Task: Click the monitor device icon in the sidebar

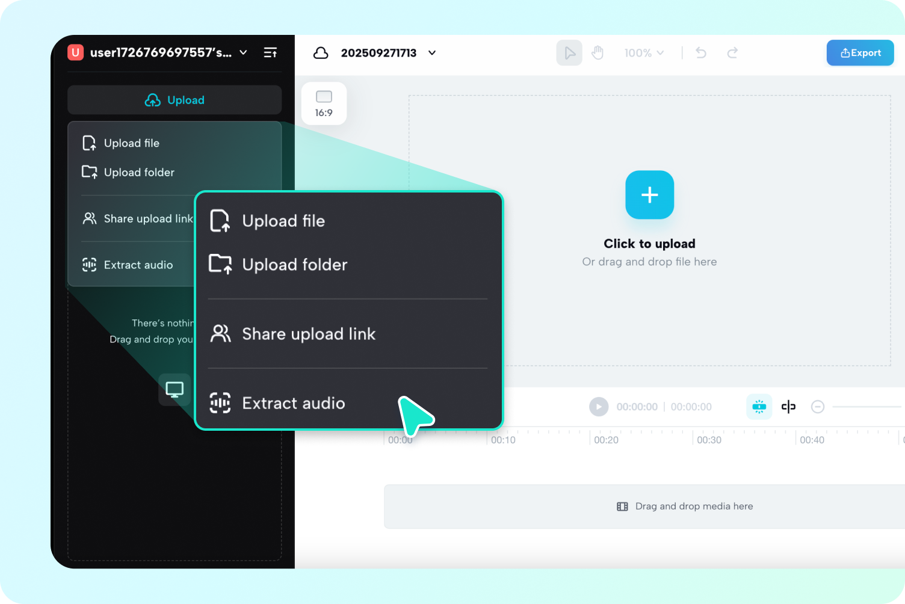Action: coord(175,389)
